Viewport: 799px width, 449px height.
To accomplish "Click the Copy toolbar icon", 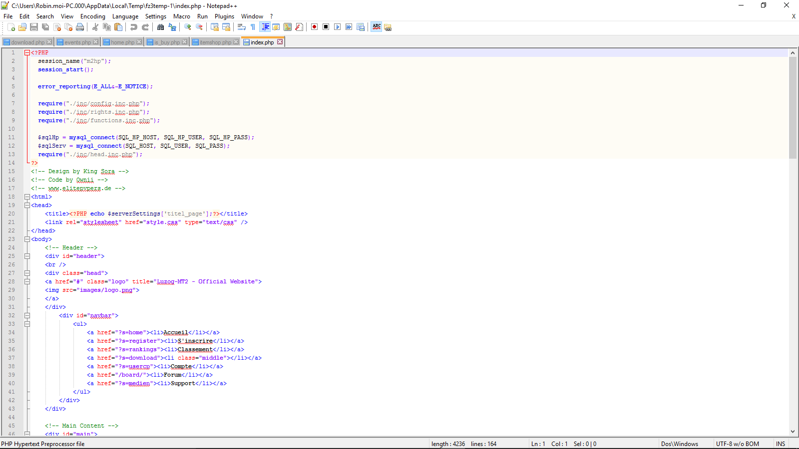I will [106, 27].
